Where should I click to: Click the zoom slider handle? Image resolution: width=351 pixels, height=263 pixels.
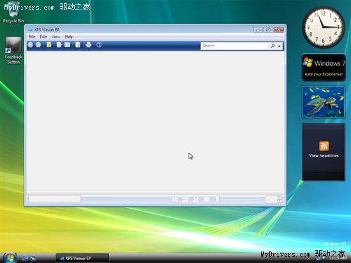[x=218, y=199]
